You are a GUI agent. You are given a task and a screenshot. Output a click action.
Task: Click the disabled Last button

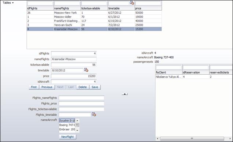[x=71, y=87]
